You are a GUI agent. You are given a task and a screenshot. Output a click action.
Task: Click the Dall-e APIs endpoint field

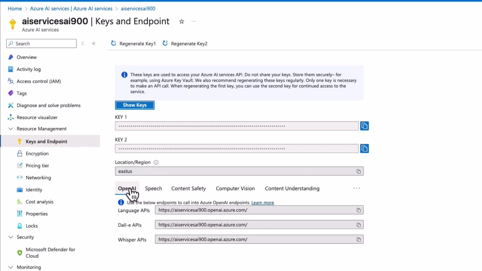[259, 225]
